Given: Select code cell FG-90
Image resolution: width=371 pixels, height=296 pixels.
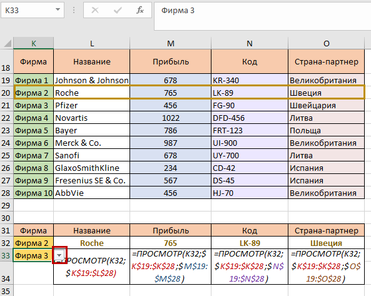Looking at the screenshot, I should (250, 105).
